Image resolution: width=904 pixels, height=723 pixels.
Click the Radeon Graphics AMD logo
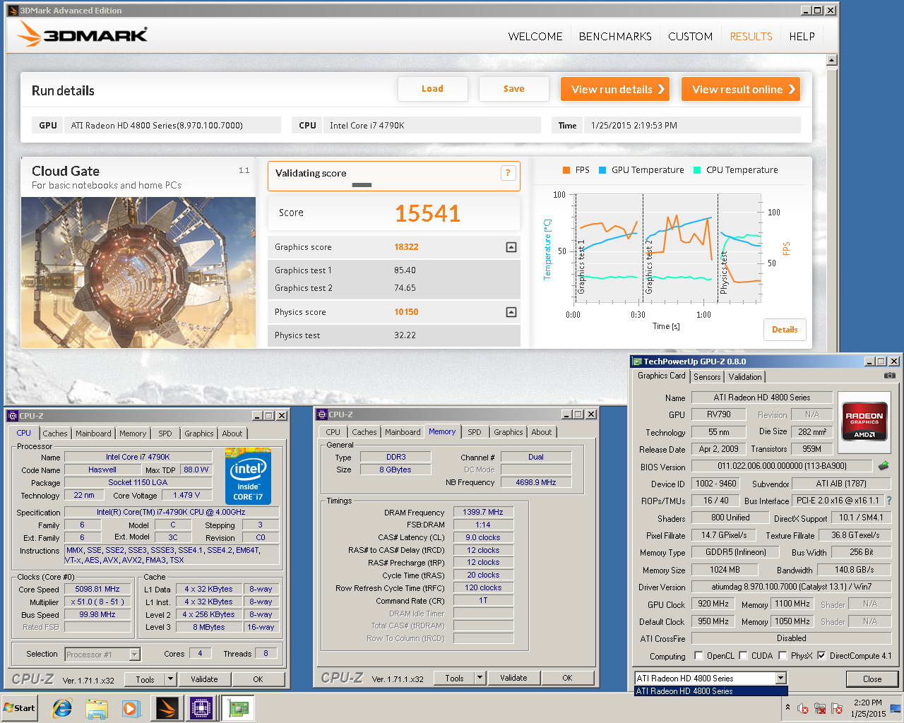[864, 423]
